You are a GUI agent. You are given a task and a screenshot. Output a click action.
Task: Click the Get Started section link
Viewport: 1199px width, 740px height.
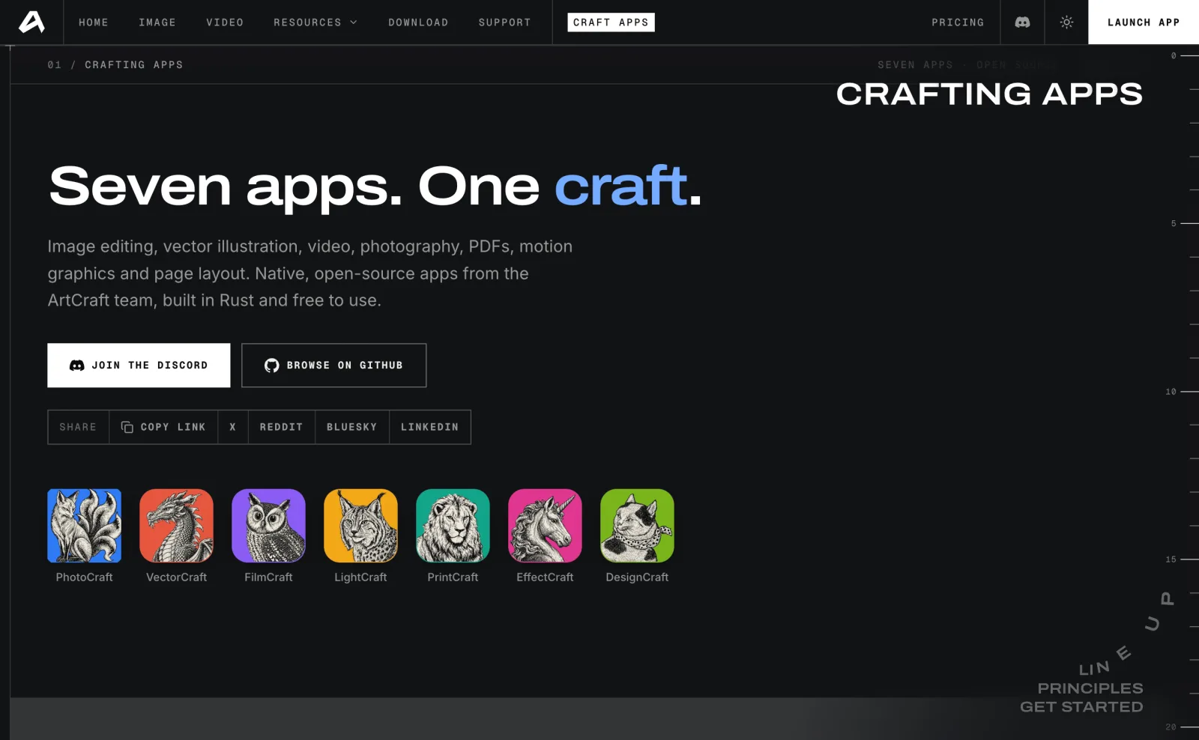(x=1081, y=707)
